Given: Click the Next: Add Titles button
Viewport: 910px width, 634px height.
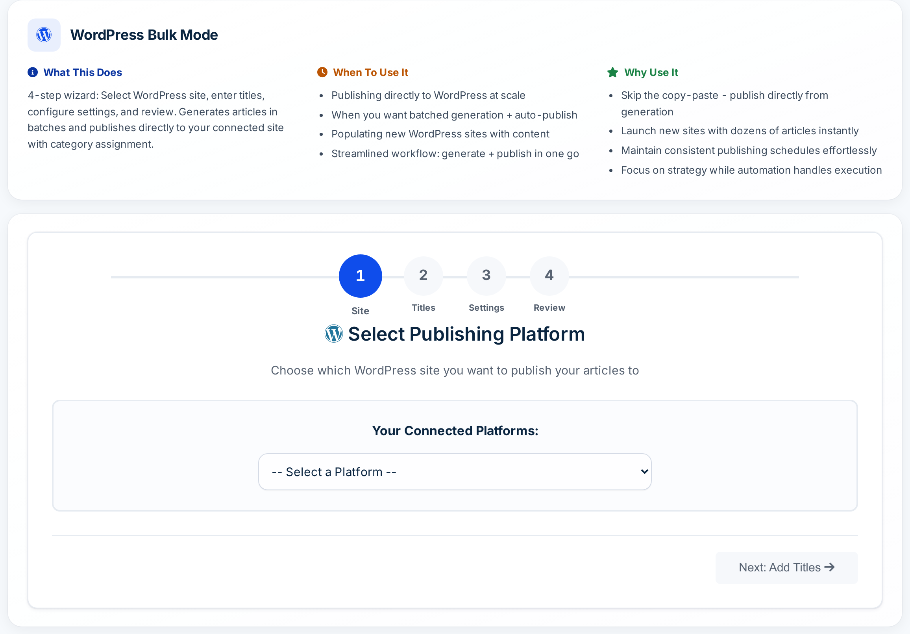Looking at the screenshot, I should 786,567.
